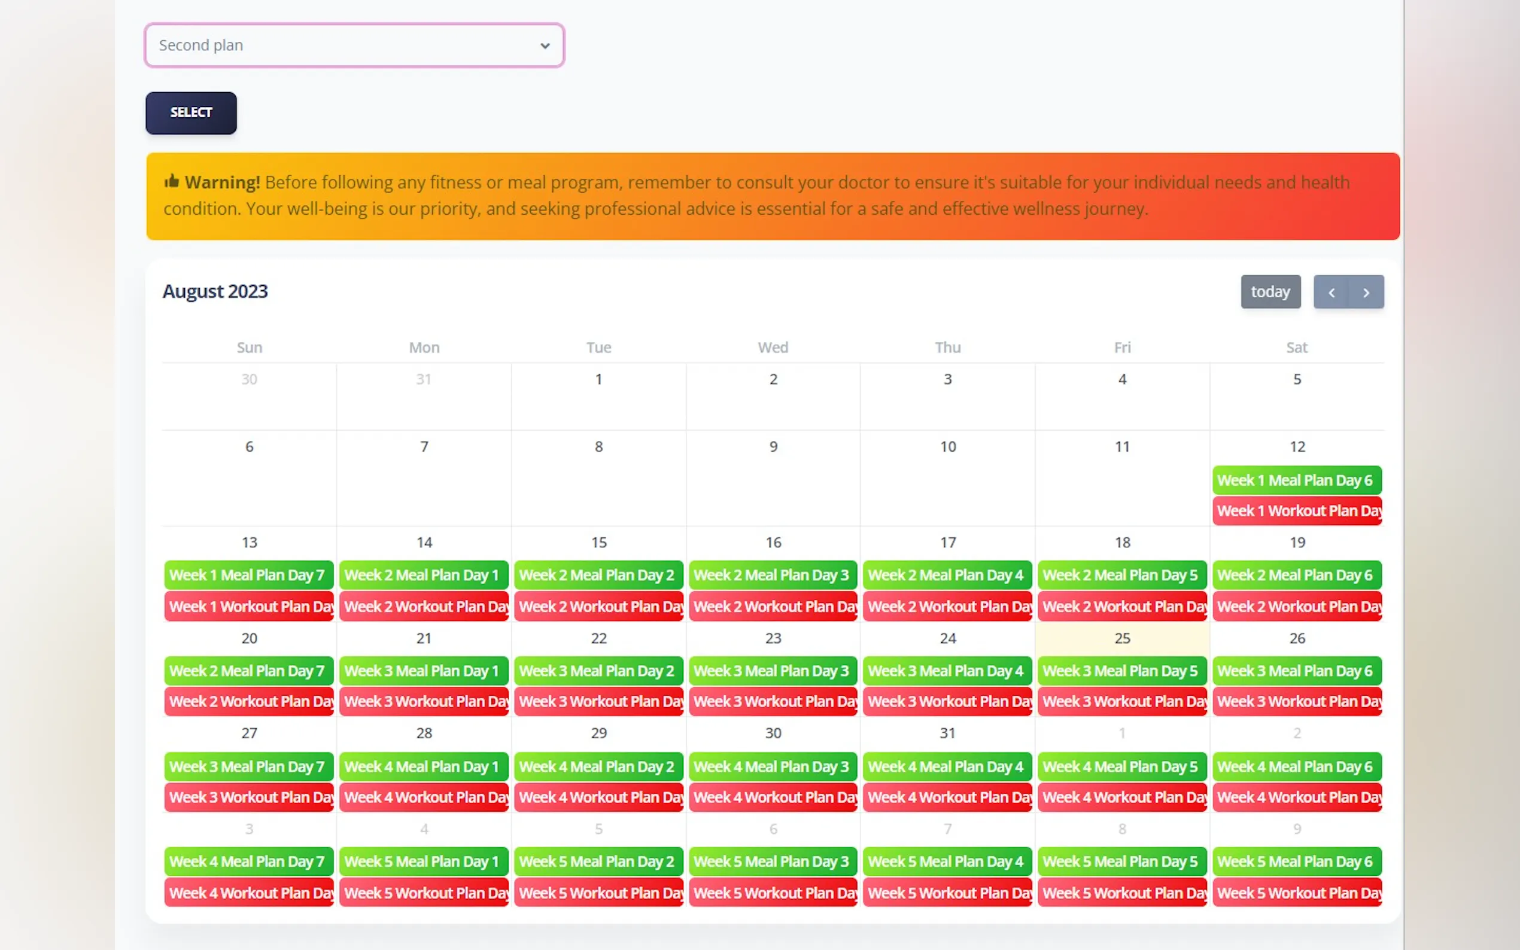Select Week 2 Meal Plan Day 1 event
Image resolution: width=1520 pixels, height=950 pixels.
pyautogui.click(x=423, y=575)
